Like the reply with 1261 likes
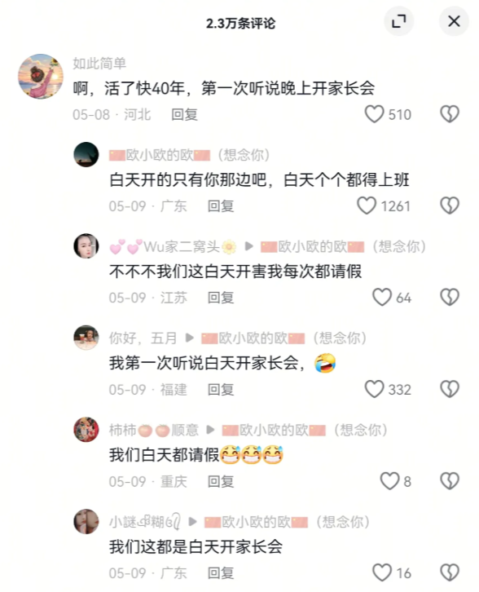Screen dimensions: 479x592 coord(367,205)
